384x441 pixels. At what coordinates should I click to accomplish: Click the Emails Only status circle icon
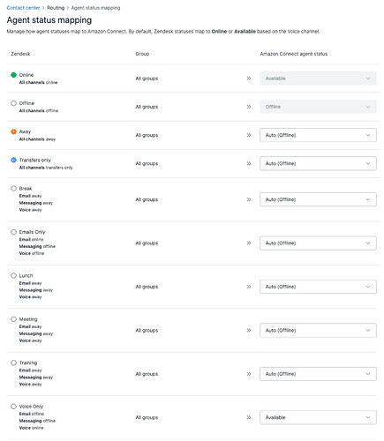(x=13, y=232)
